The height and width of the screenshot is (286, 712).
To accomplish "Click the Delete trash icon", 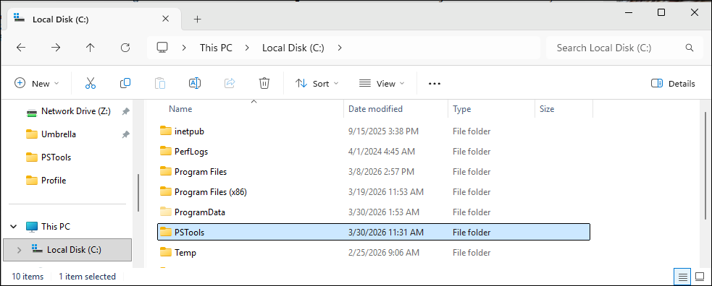I will (264, 83).
